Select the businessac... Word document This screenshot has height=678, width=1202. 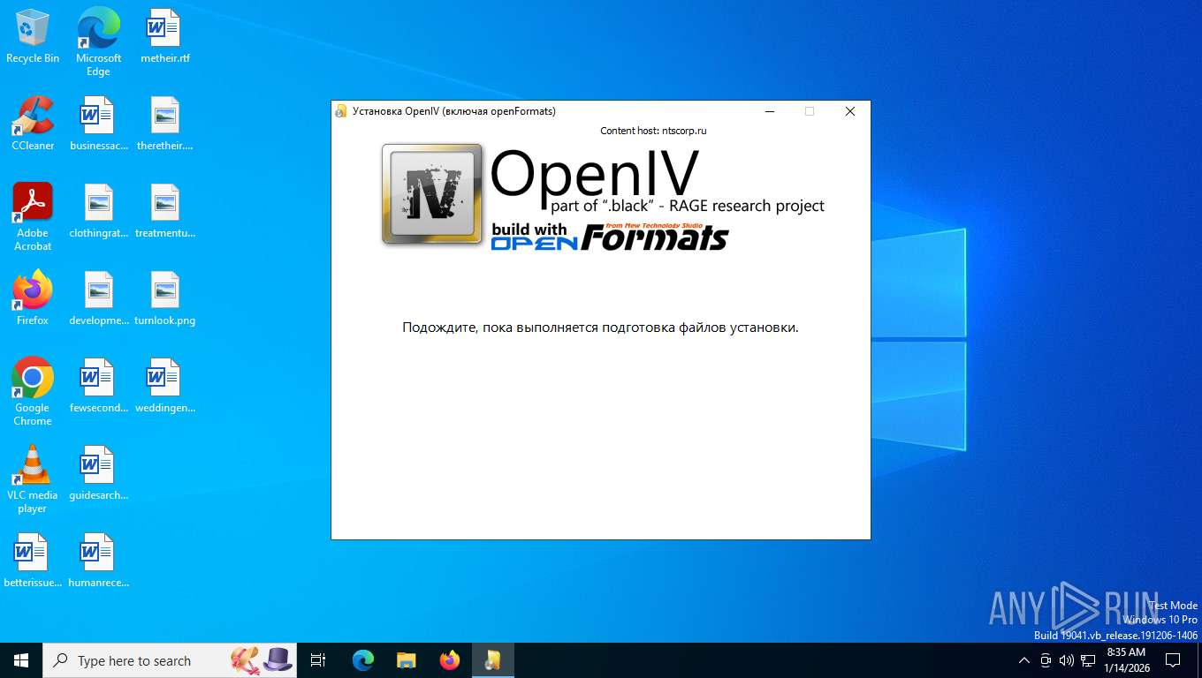click(x=98, y=124)
